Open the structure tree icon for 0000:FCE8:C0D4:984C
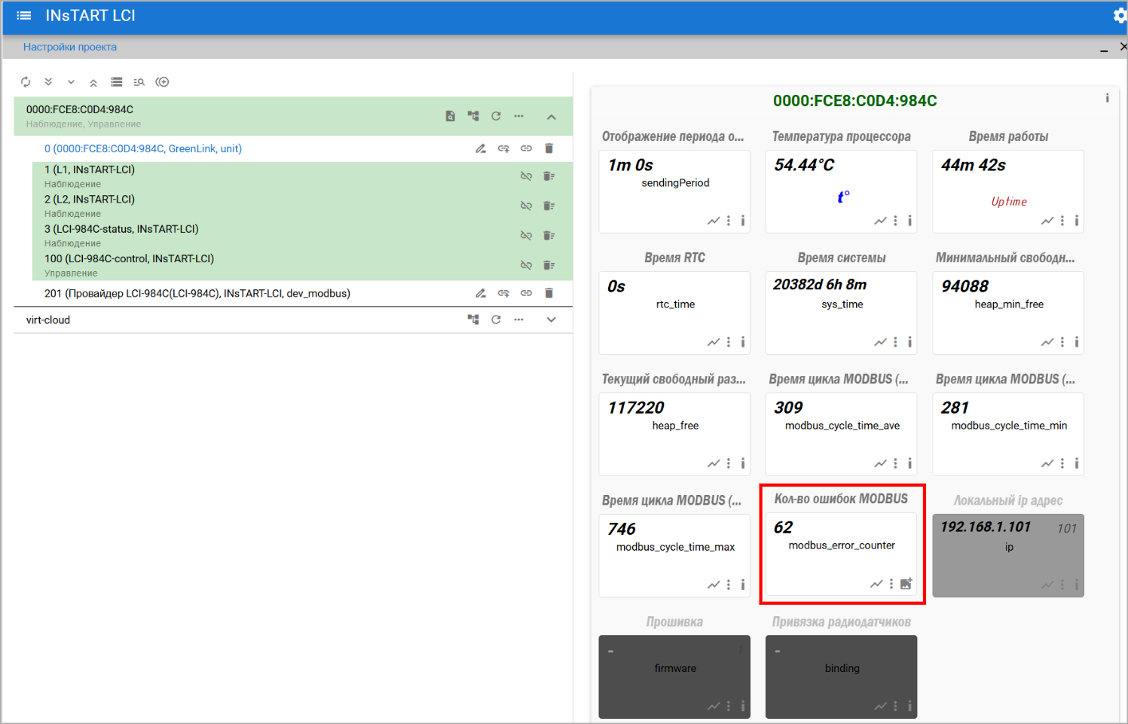This screenshot has height=724, width=1128. pyautogui.click(x=473, y=116)
